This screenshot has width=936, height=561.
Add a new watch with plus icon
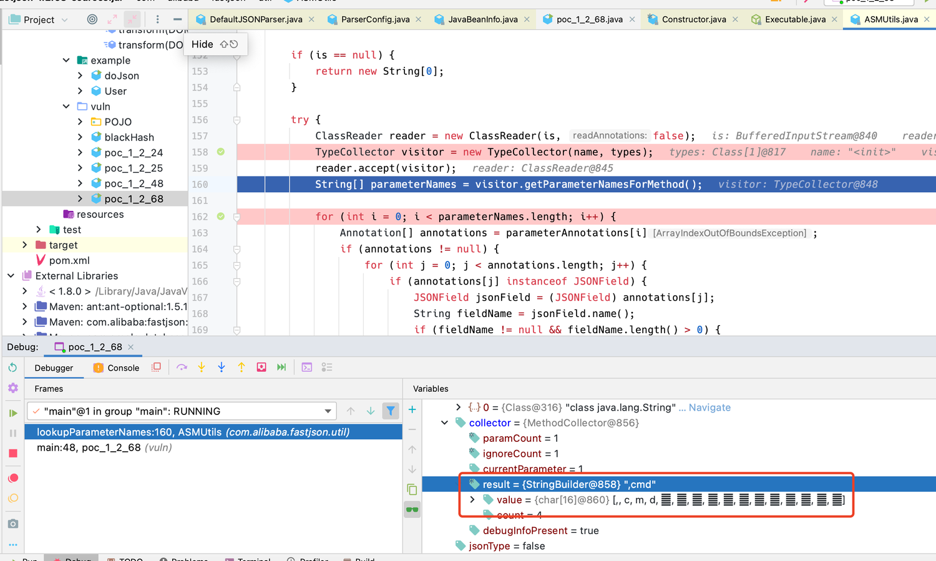[x=412, y=409]
